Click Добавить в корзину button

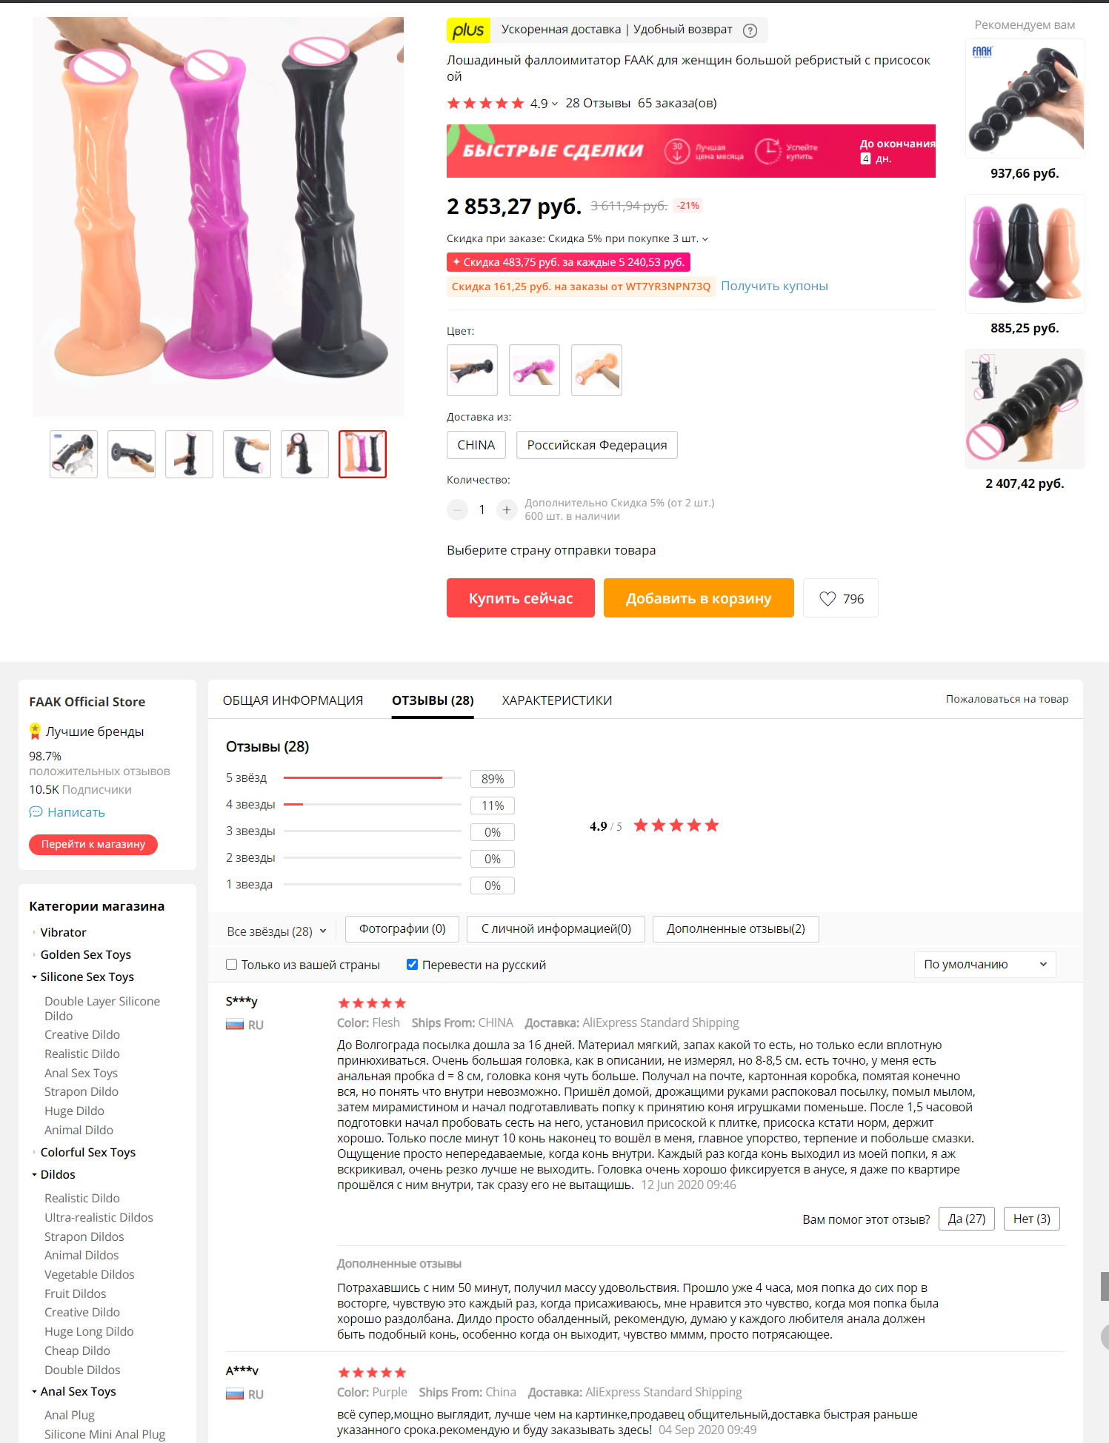coord(699,597)
